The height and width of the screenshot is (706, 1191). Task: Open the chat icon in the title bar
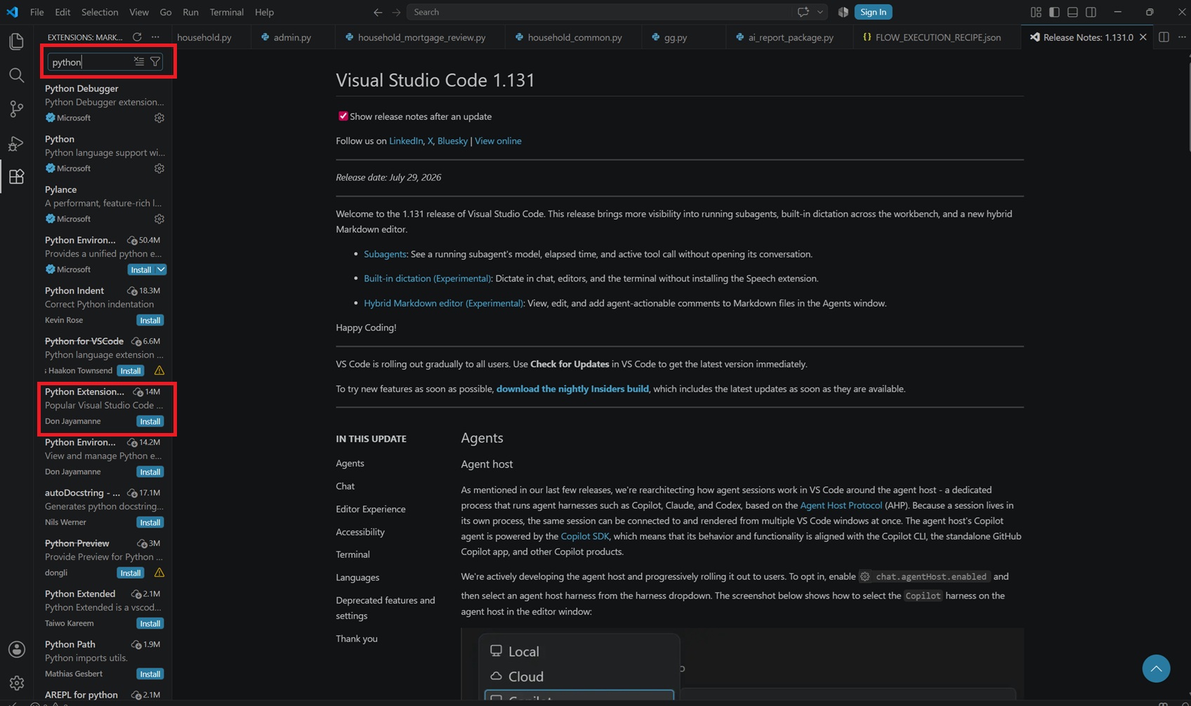[803, 12]
